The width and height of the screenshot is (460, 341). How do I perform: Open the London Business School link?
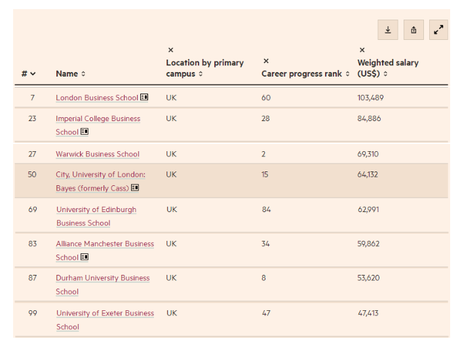pyautogui.click(x=97, y=98)
